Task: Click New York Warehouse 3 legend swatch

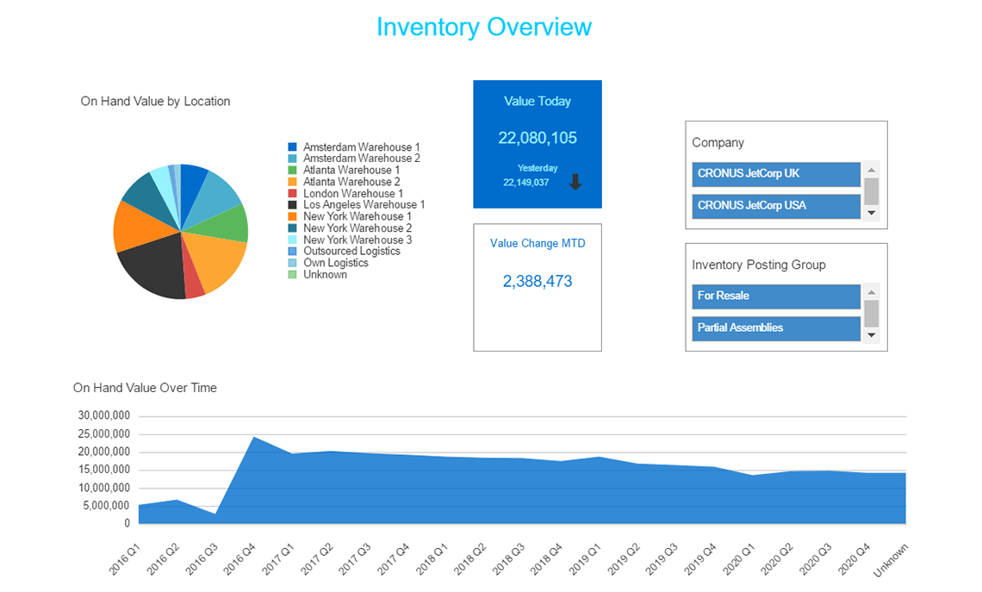Action: (293, 240)
